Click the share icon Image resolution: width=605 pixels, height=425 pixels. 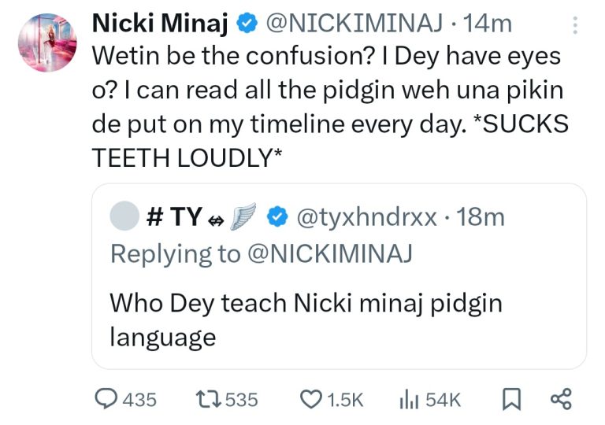point(559,400)
